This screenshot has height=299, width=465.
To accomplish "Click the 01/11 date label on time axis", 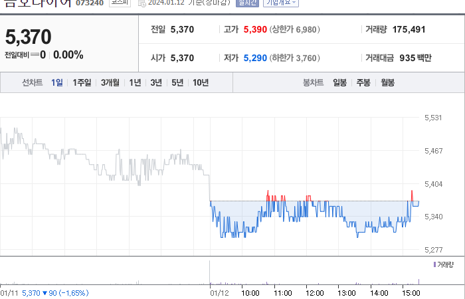I will tap(9, 293).
